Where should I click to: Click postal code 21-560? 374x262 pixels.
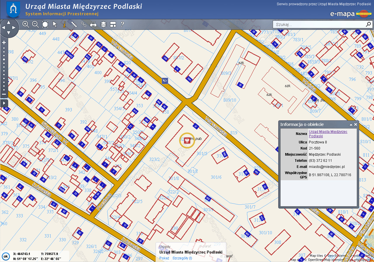pos(314,148)
